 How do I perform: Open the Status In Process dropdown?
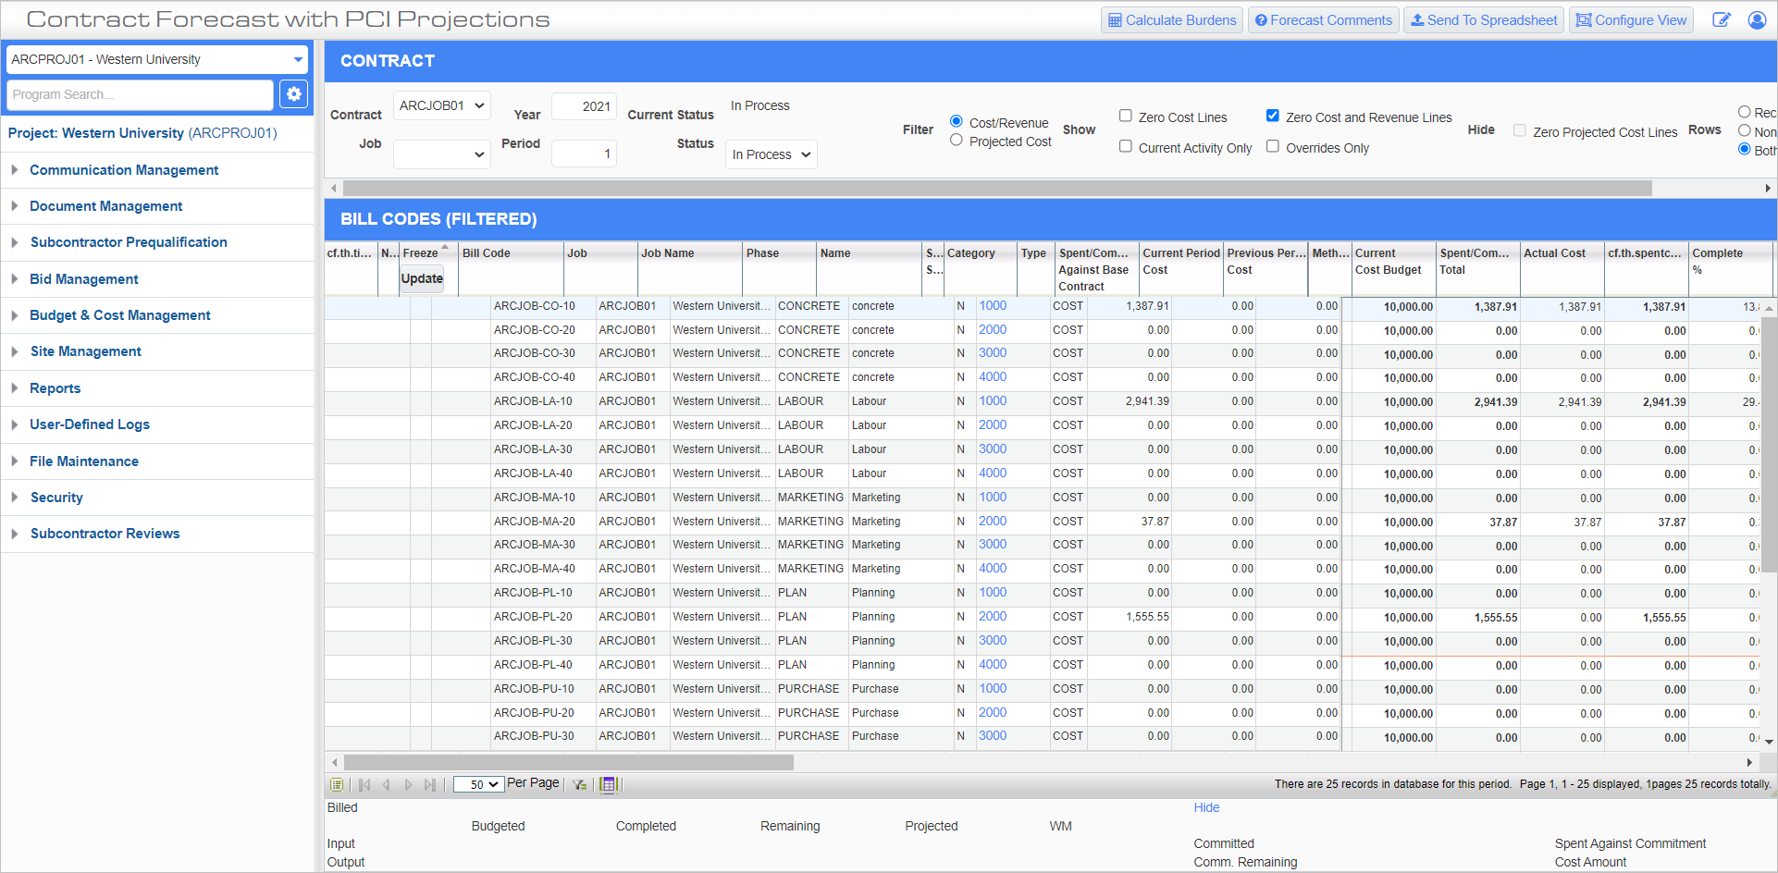point(771,154)
